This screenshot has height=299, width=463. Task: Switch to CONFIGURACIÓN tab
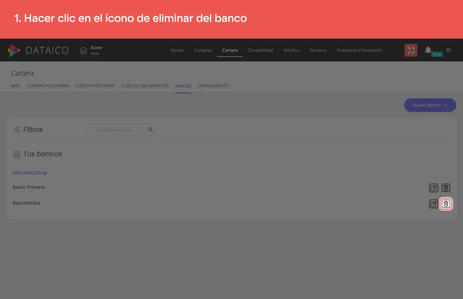click(213, 86)
